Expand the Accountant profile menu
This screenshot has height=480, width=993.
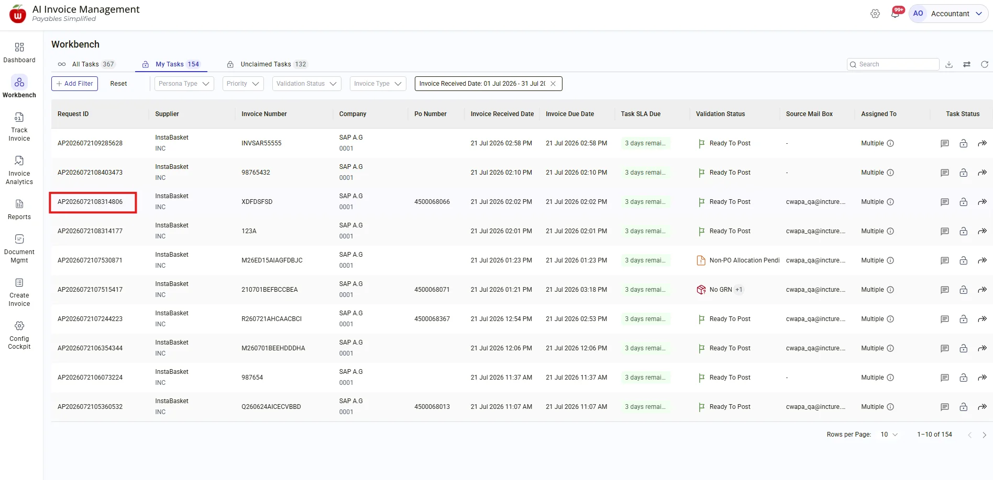(948, 14)
